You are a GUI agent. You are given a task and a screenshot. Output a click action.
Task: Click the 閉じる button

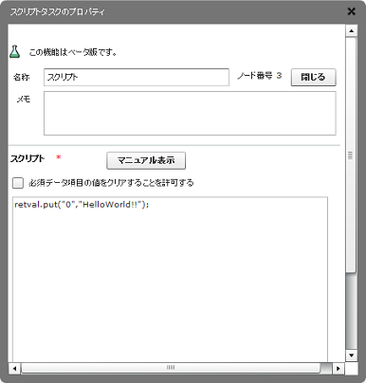click(x=313, y=77)
